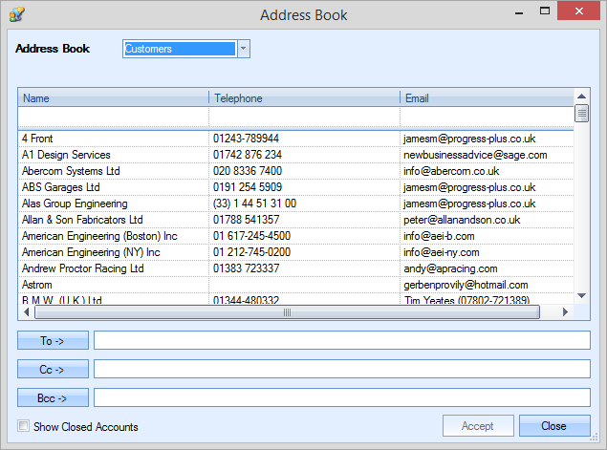Click the To -> button

coord(53,341)
